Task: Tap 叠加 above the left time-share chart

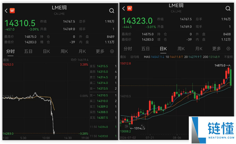Action: [x=6, y=60]
